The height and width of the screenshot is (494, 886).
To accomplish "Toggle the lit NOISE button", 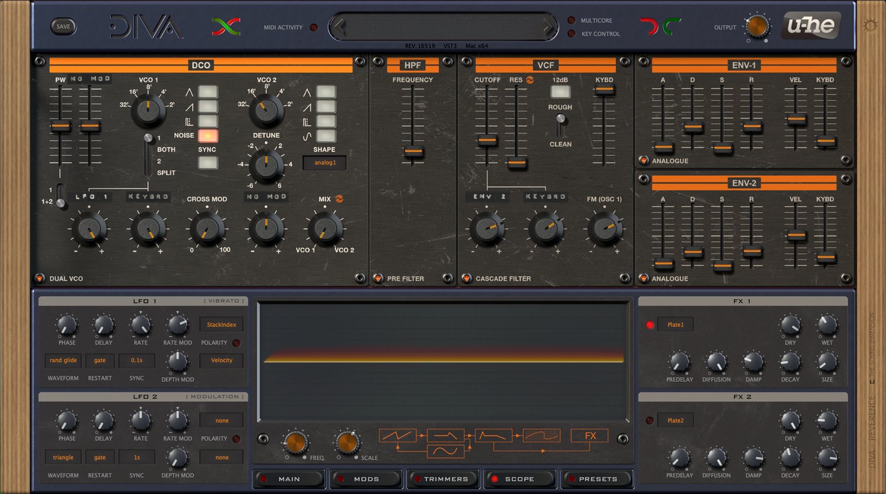I will coord(208,136).
